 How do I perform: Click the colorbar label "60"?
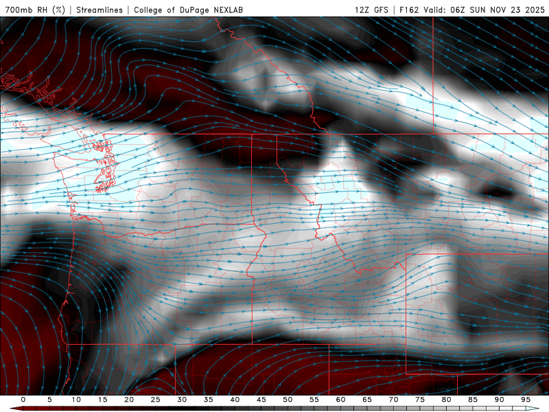coord(340,400)
